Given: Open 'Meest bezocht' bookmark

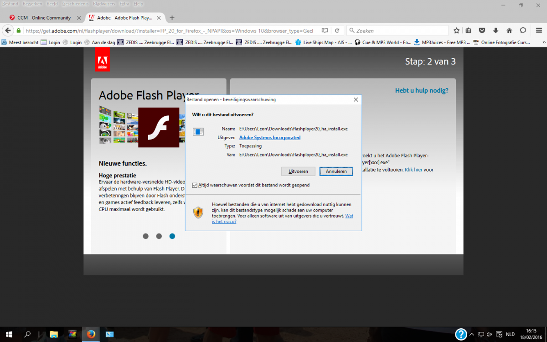Looking at the screenshot, I should [20, 42].
